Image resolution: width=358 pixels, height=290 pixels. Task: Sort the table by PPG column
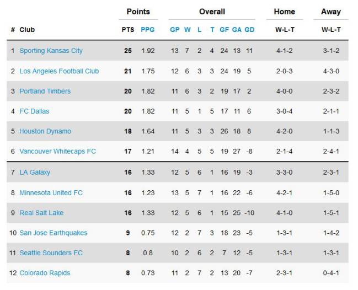coord(147,30)
